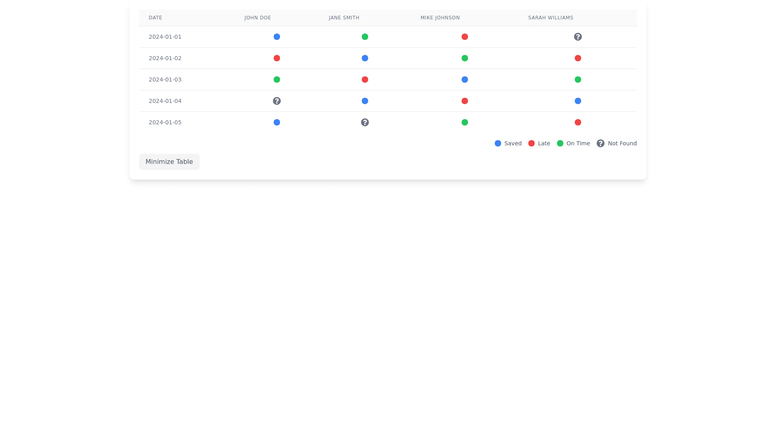Click the Mike Johnson column header
This screenshot has width=776, height=436.
pyautogui.click(x=440, y=18)
